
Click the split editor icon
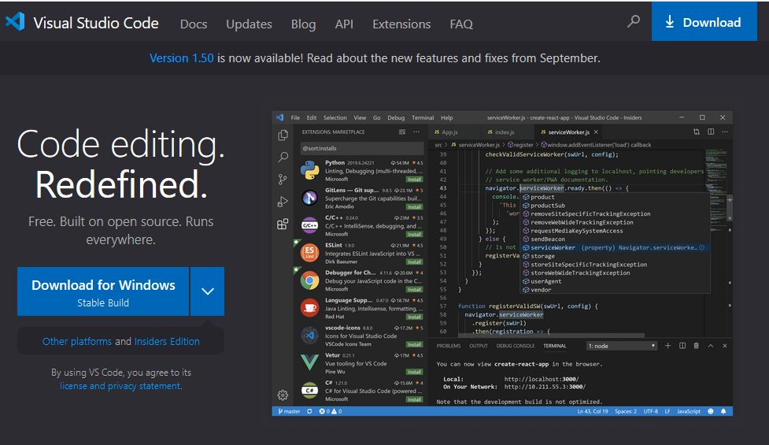coord(710,132)
